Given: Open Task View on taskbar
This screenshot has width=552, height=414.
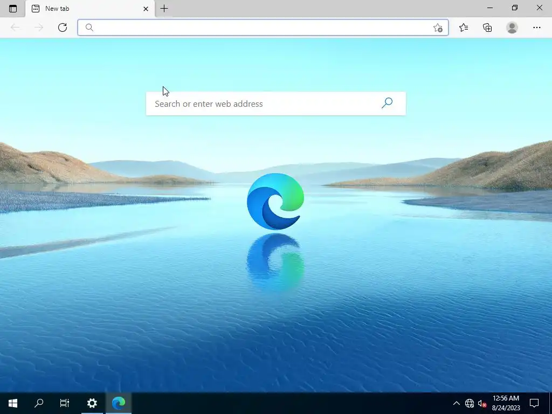Looking at the screenshot, I should [65, 403].
